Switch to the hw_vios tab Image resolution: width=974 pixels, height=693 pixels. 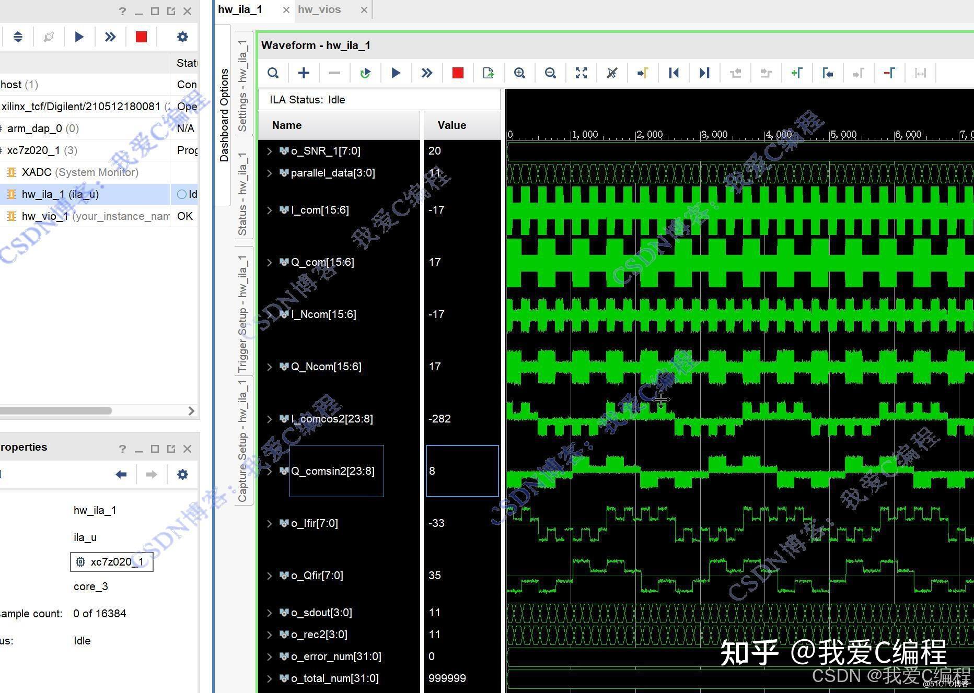pos(319,9)
